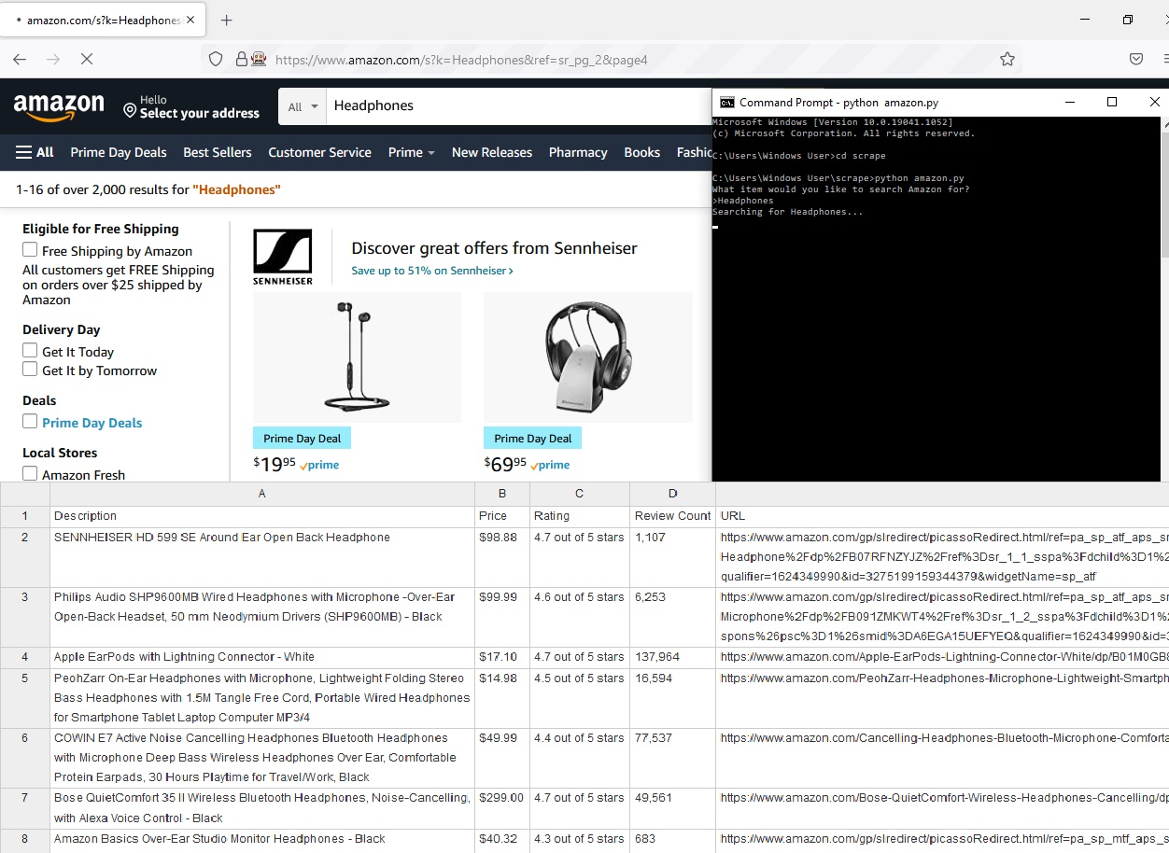
Task: Click the browser back arrow
Action: pos(20,59)
